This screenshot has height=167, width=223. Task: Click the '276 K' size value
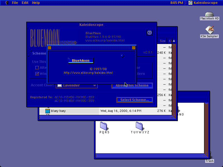pos(161,111)
